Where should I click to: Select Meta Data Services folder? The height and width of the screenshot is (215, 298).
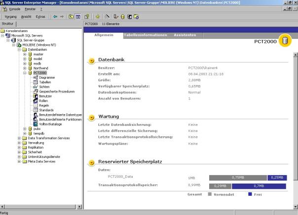(41, 161)
